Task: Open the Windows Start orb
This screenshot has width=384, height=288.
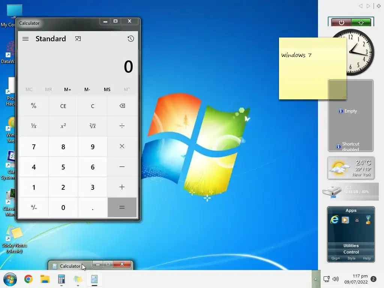Action: [x=10, y=279]
